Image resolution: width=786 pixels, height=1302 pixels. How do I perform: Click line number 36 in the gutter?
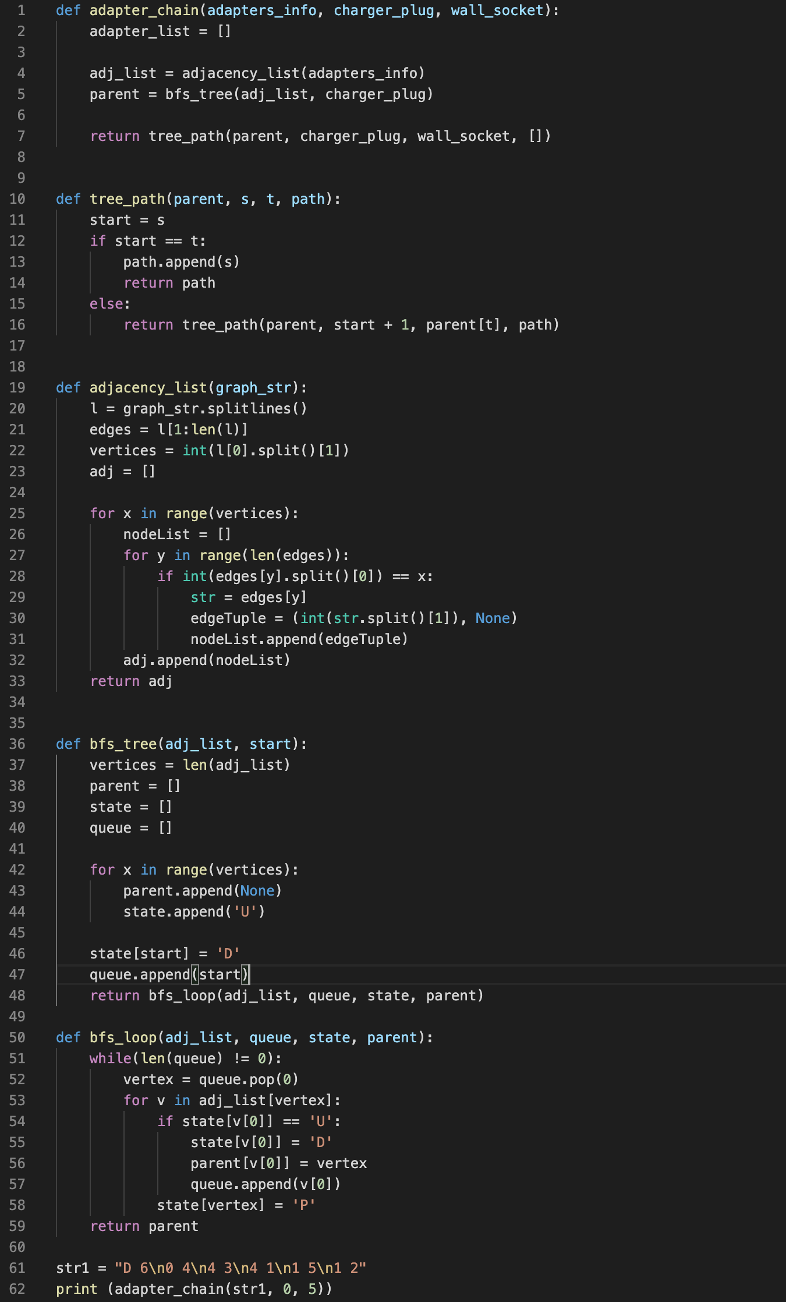(x=17, y=744)
